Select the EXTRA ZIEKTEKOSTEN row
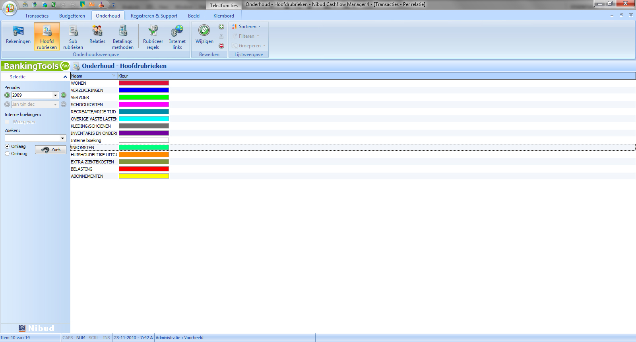Screen dimensions: 636x342 [x=353, y=162]
